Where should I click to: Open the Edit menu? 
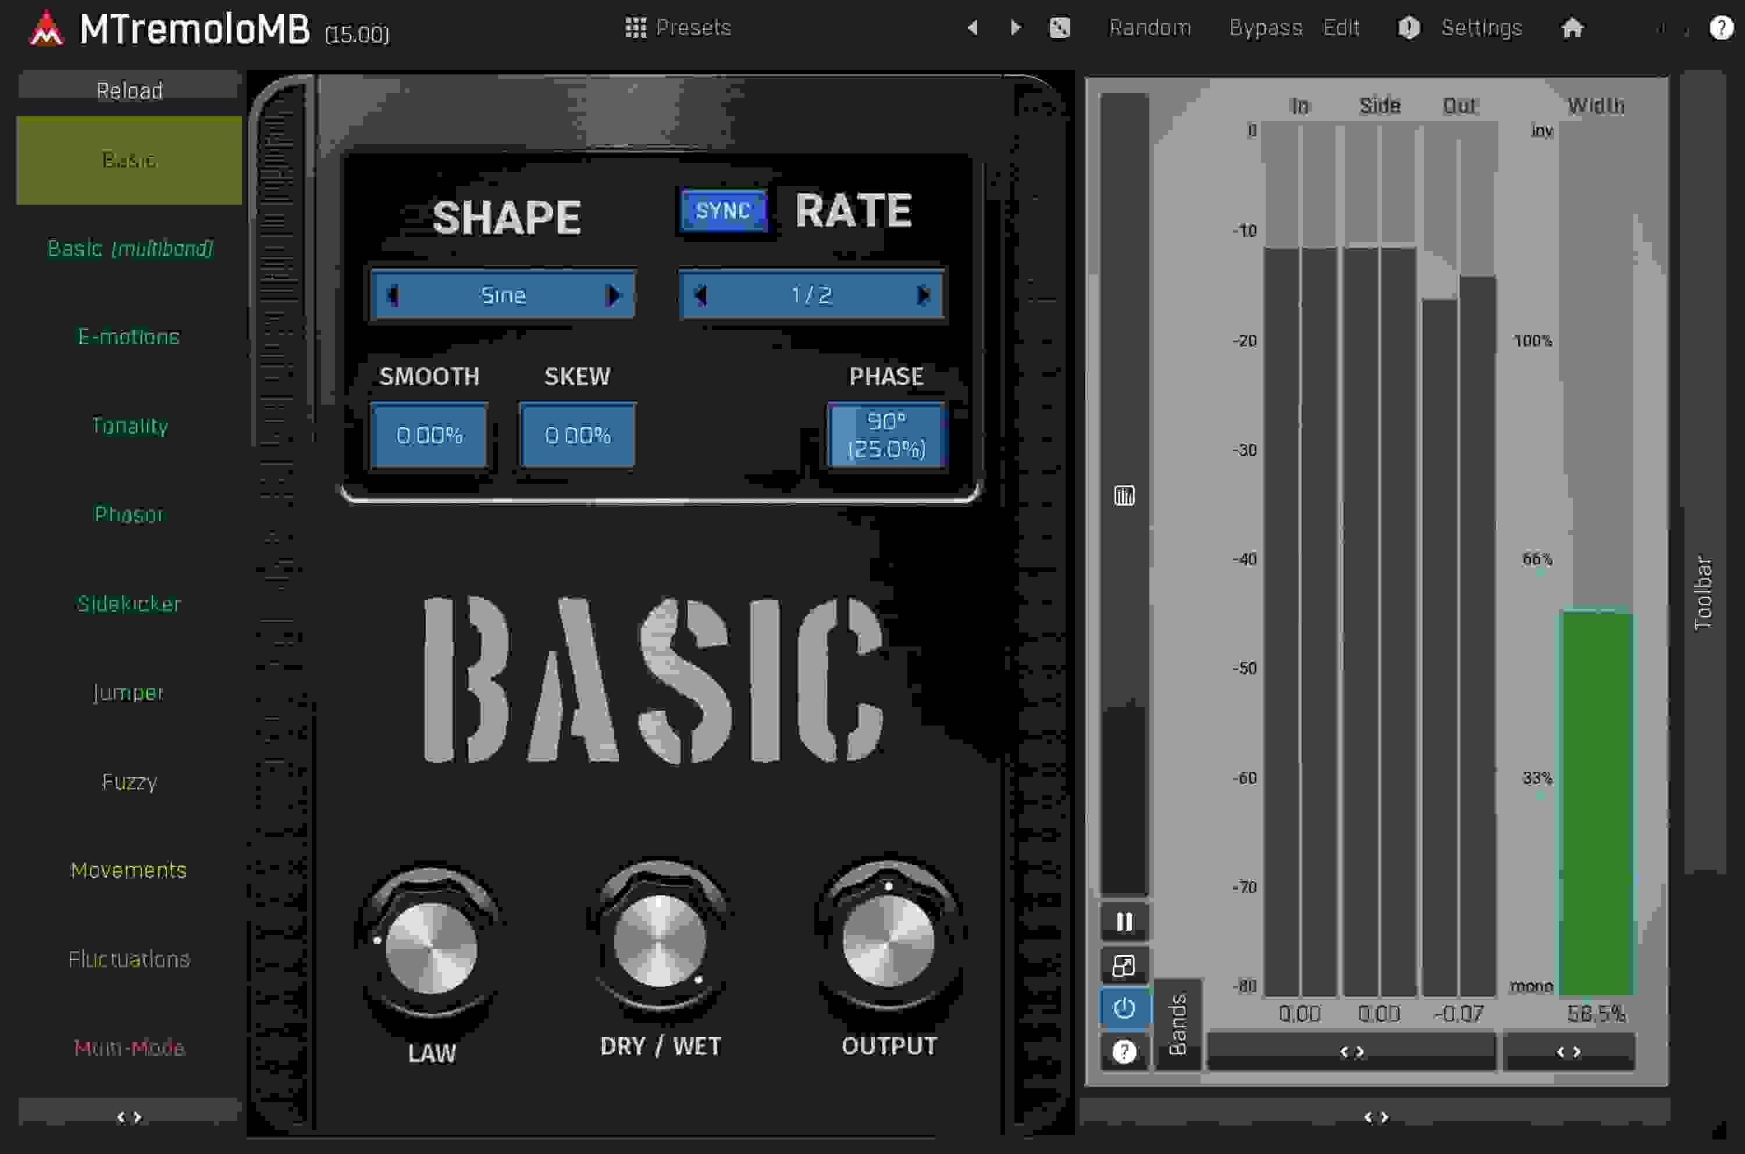(1341, 27)
